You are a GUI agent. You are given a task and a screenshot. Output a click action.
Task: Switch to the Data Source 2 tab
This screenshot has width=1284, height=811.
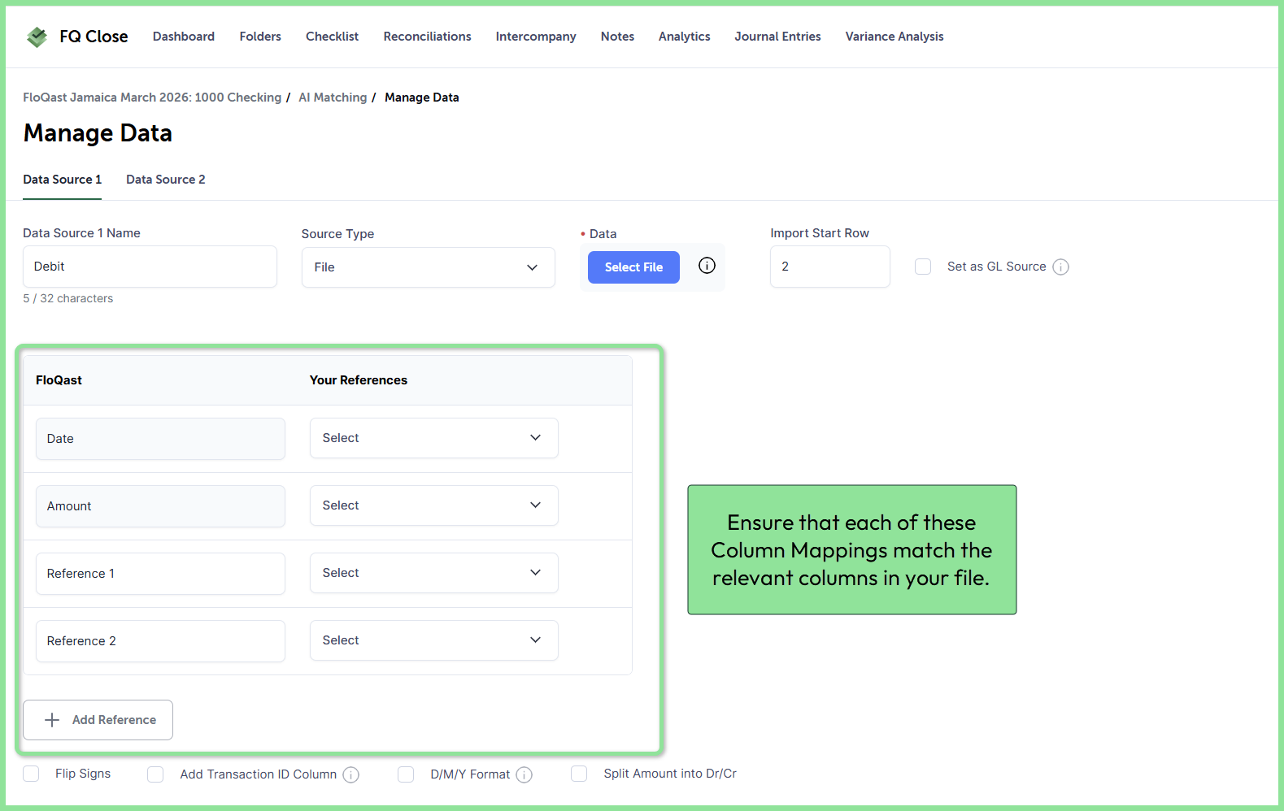coord(166,180)
